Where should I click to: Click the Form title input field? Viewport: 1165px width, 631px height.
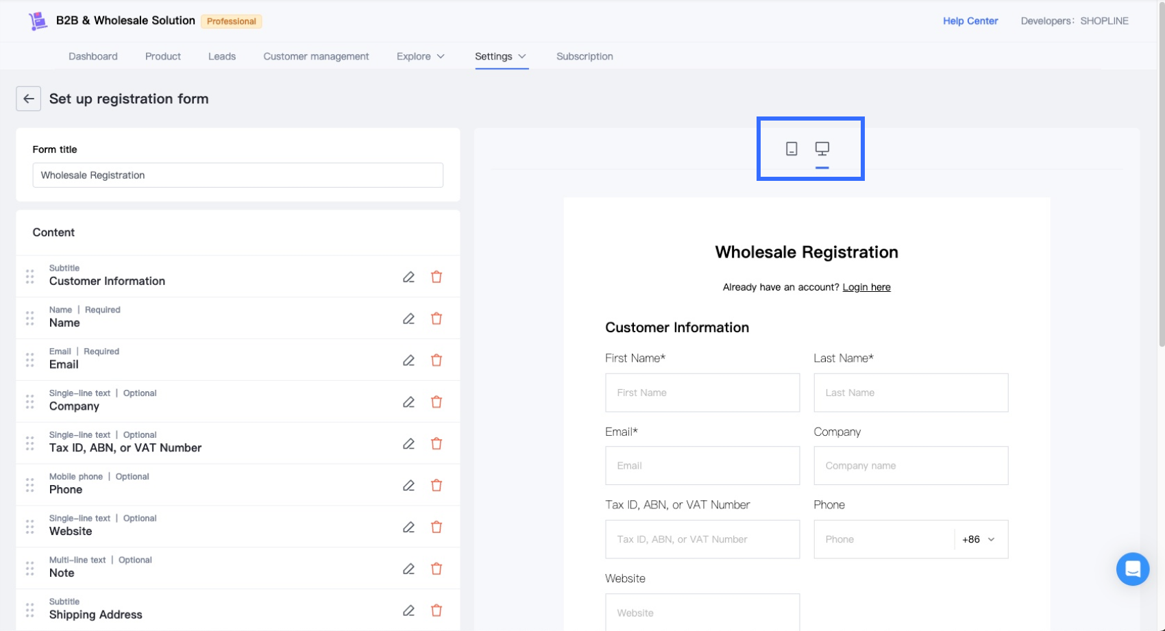coord(237,175)
